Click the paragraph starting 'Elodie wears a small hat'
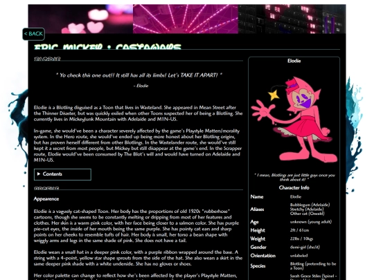The height and width of the screenshot is (280, 374). pyautogui.click(x=138, y=258)
